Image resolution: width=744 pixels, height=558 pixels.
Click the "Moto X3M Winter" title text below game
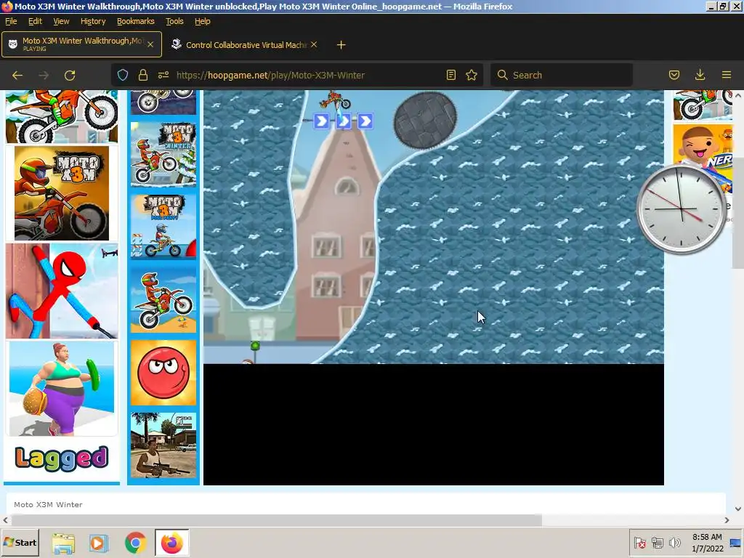pos(48,504)
